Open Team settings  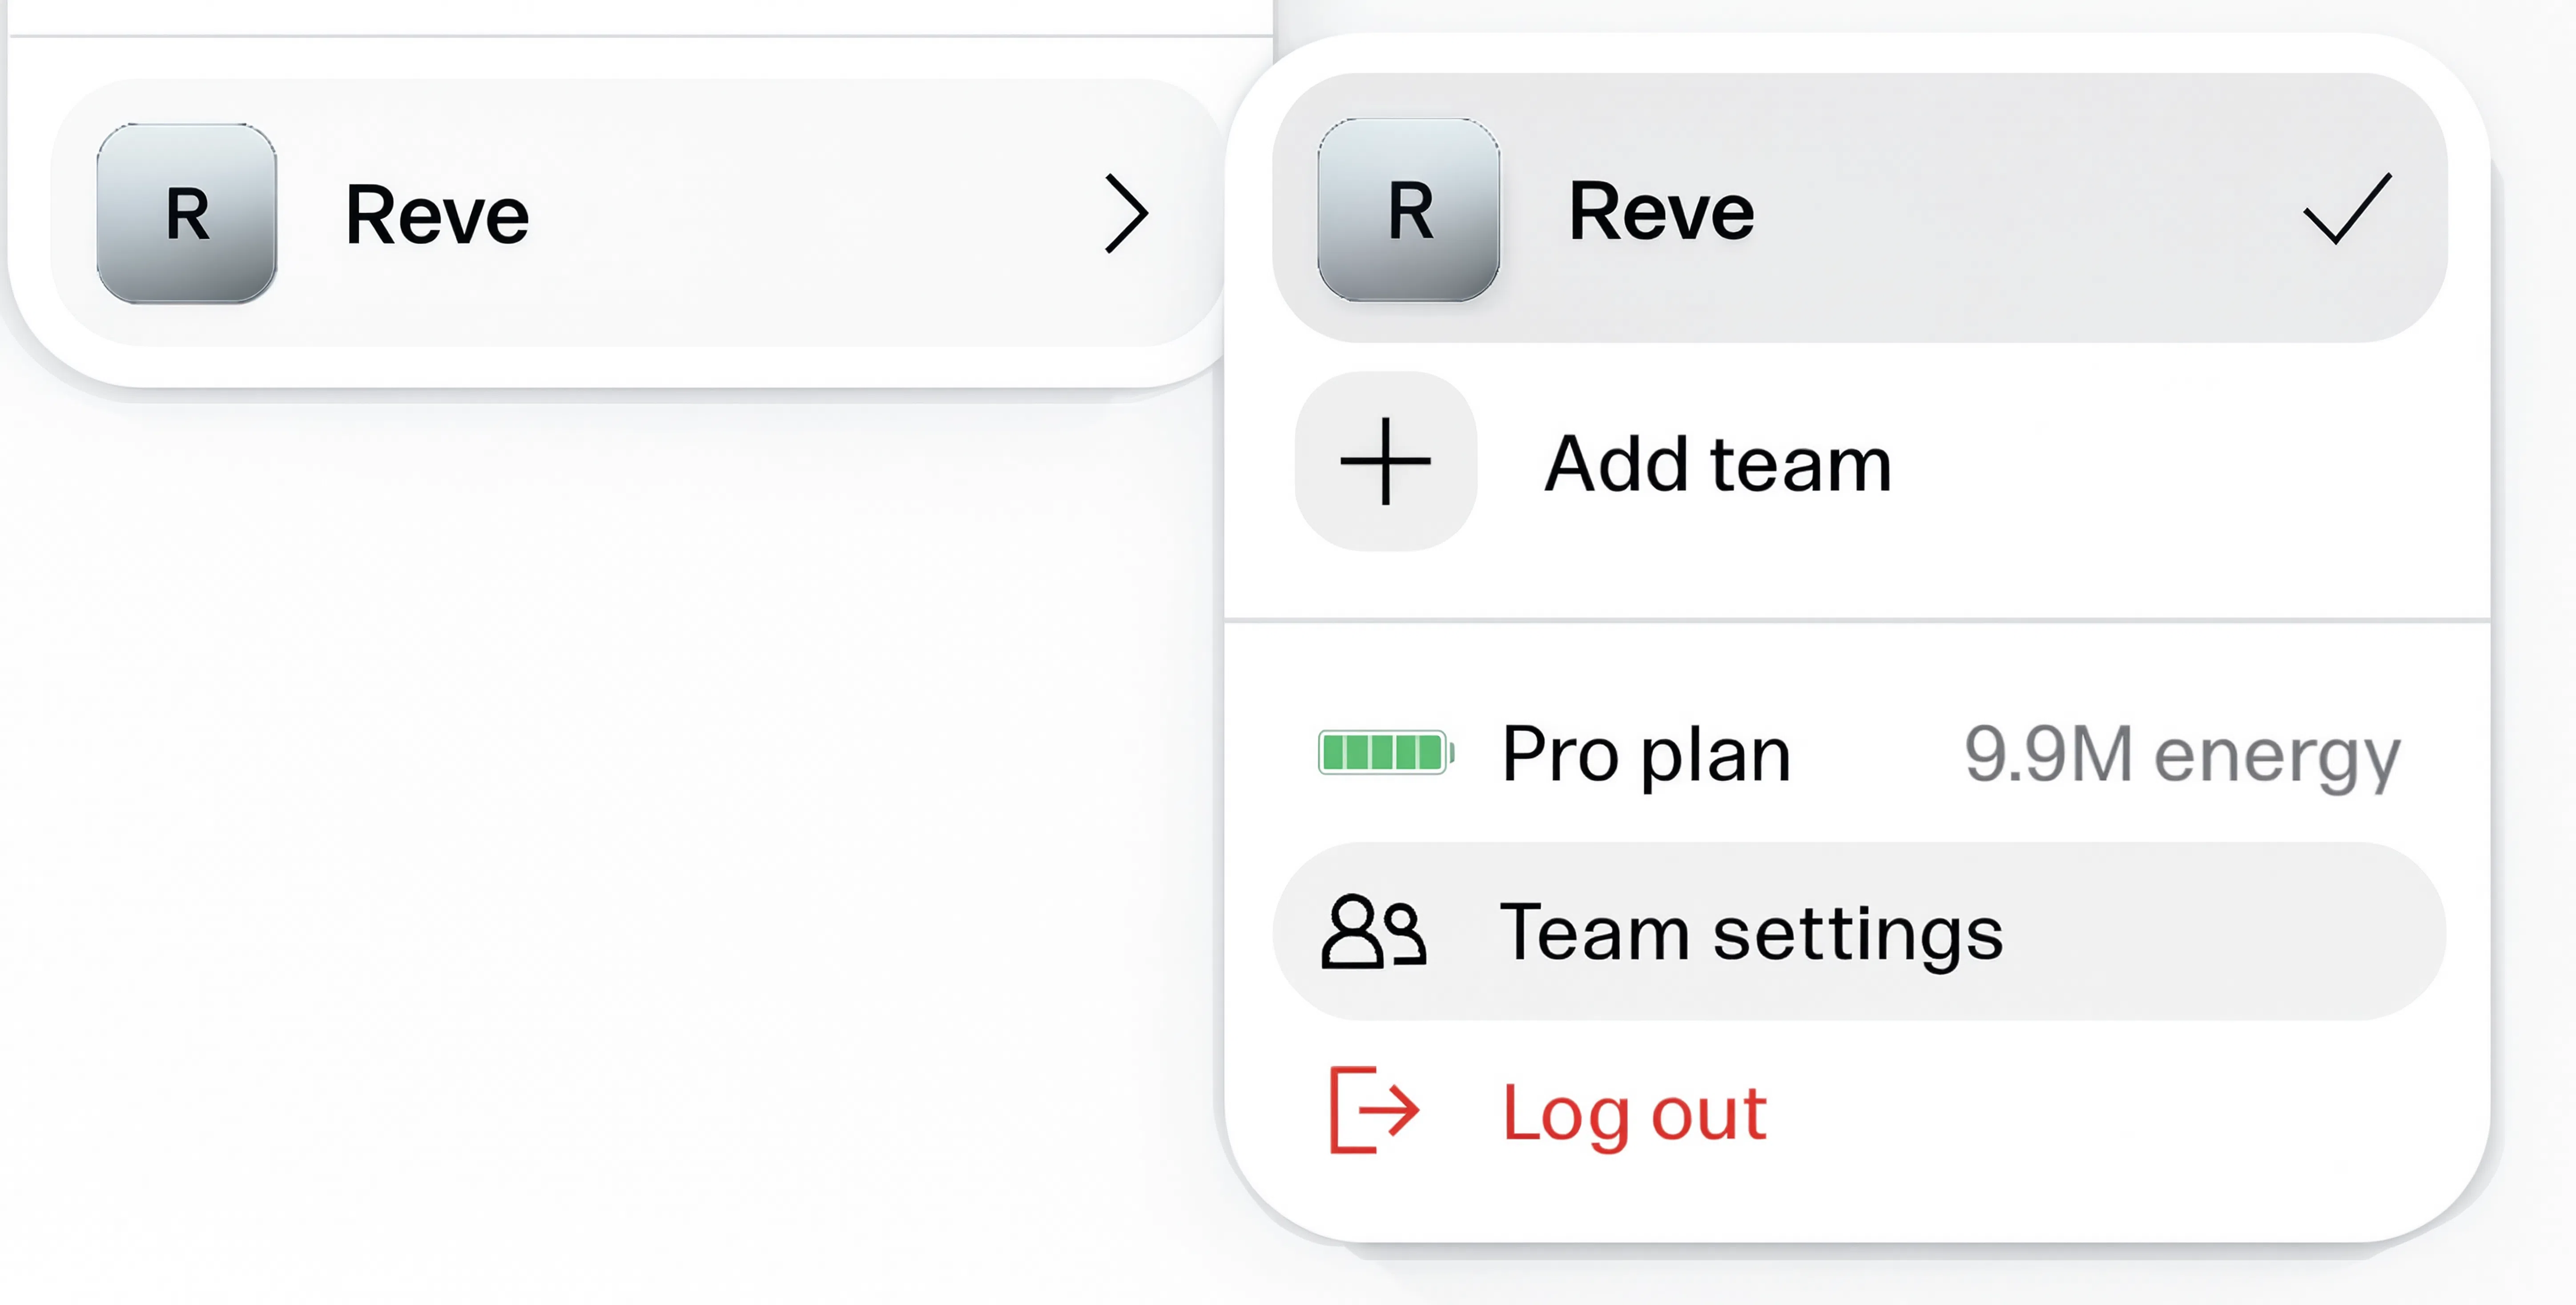point(1859,932)
